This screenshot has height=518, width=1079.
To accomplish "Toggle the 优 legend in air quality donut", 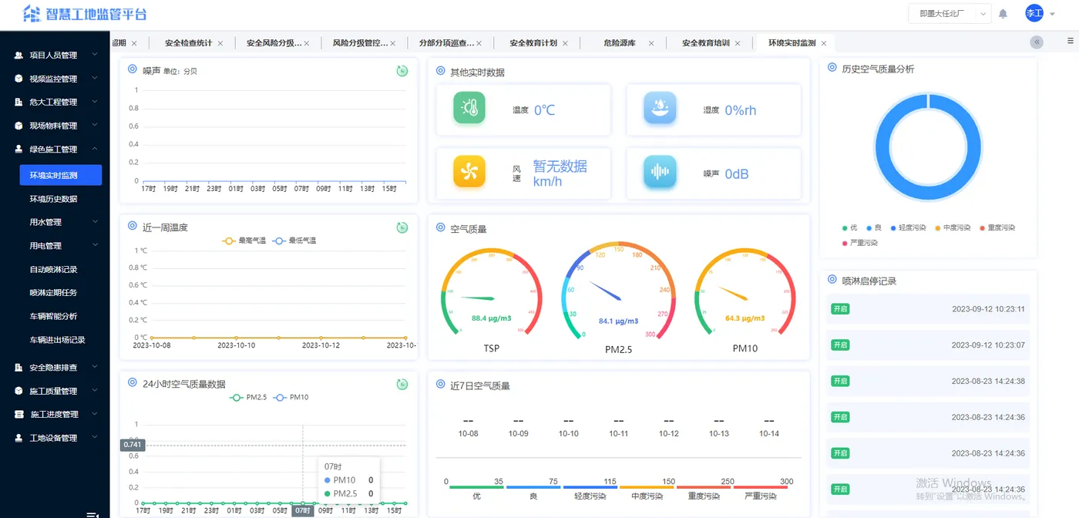I will [x=849, y=228].
